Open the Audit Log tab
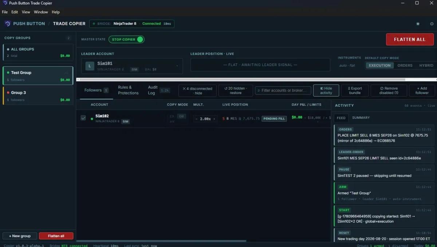The width and height of the screenshot is (437, 247). click(159, 90)
